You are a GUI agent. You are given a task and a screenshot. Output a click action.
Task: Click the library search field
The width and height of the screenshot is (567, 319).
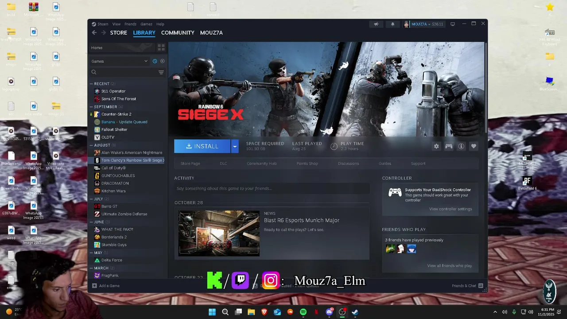coord(126,72)
